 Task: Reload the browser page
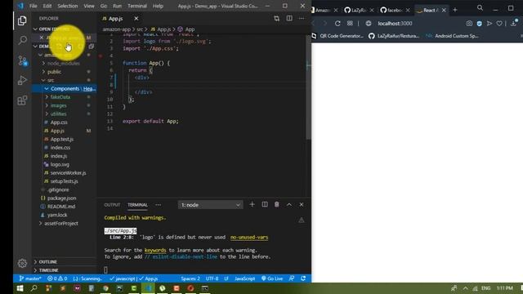point(337,24)
